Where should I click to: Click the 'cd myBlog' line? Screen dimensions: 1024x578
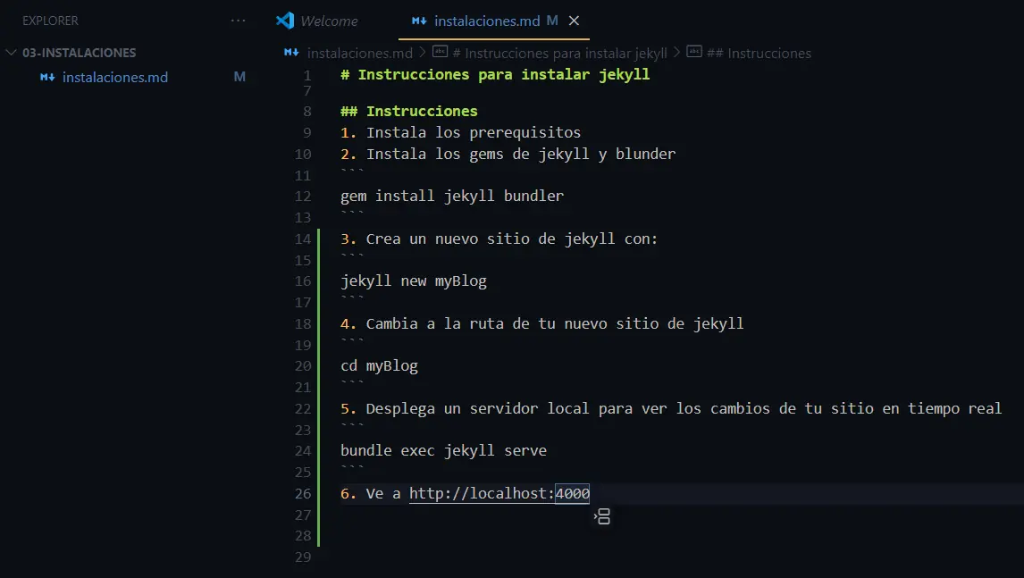pos(379,365)
